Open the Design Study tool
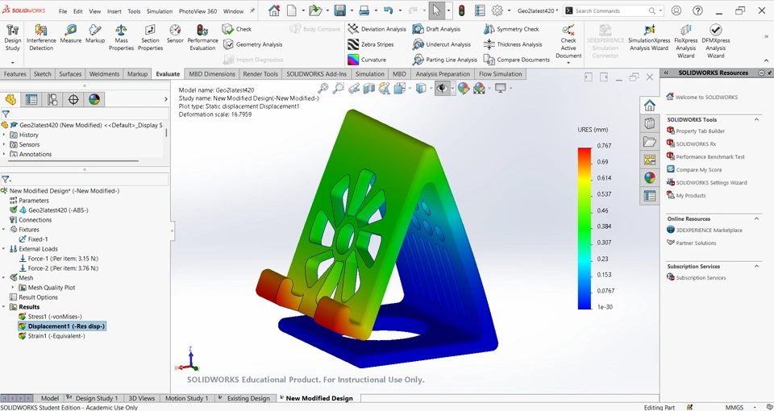This screenshot has height=411, width=774. [x=12, y=39]
